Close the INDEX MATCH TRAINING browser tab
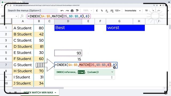Image resolution: width=171 pixels, height=96 pixels. click(x=21, y=2)
